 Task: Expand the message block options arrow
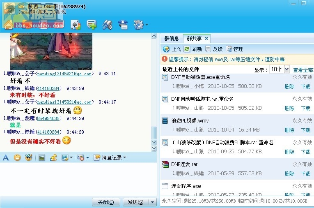[x=87, y=158]
